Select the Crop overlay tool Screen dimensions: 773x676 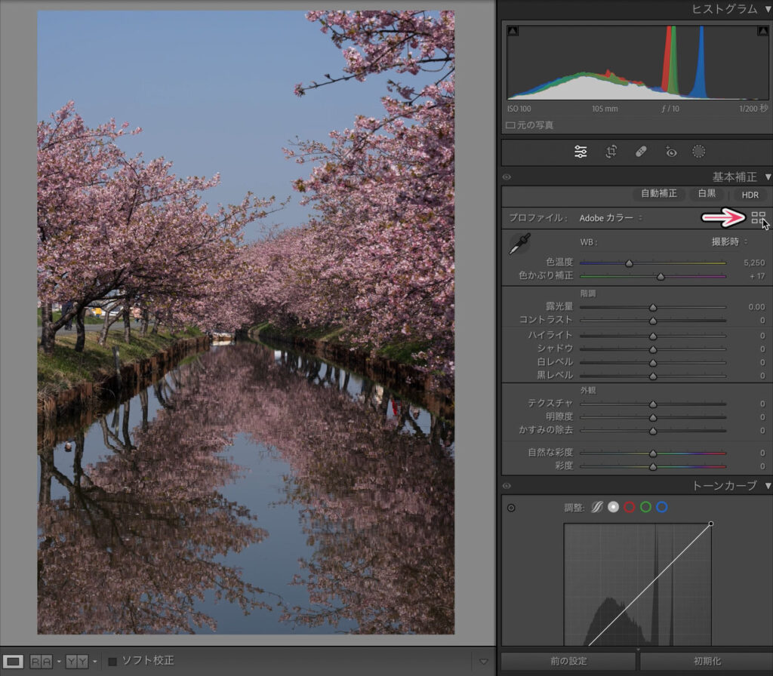coord(611,152)
